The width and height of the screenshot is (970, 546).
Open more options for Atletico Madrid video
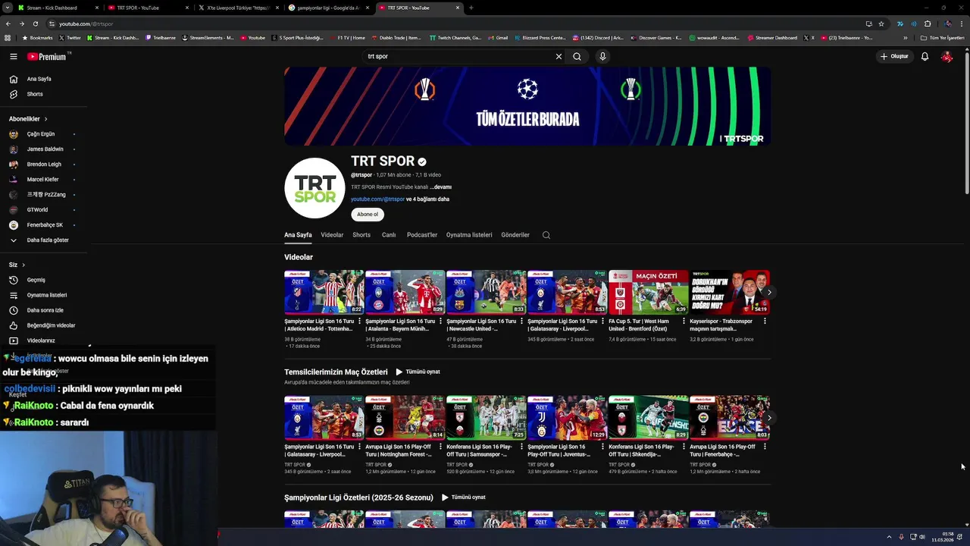[359, 321]
